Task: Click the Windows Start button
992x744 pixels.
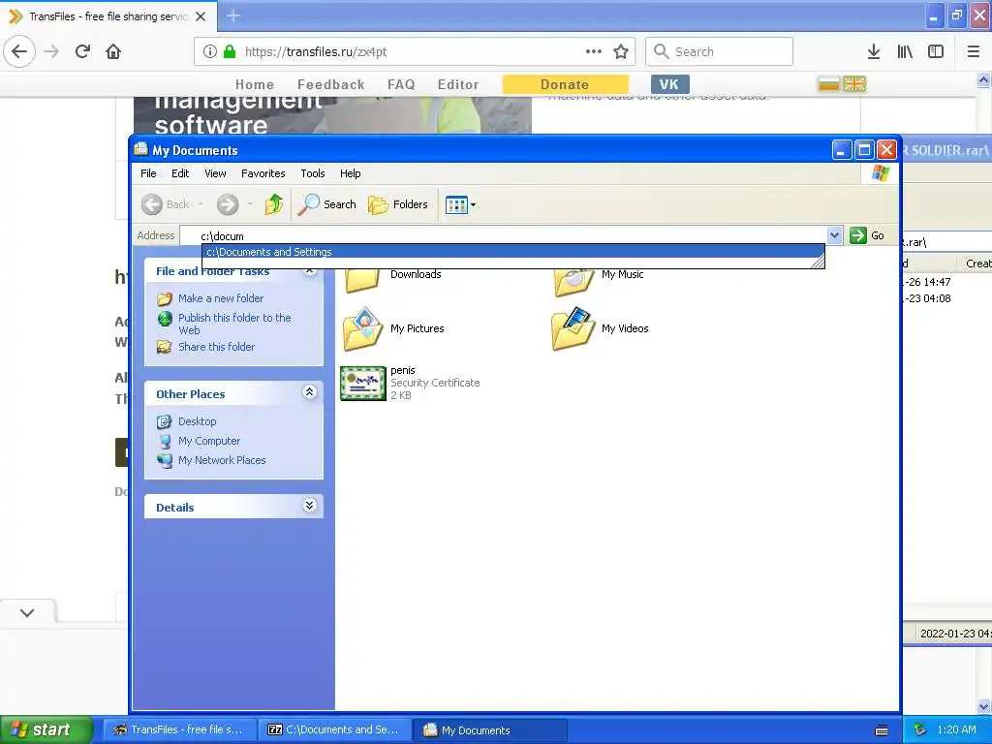Action: [46, 729]
